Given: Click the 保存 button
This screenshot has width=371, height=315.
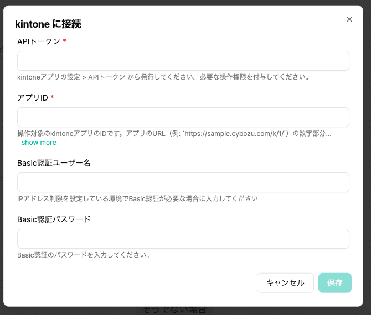Looking at the screenshot, I should [x=334, y=282].
